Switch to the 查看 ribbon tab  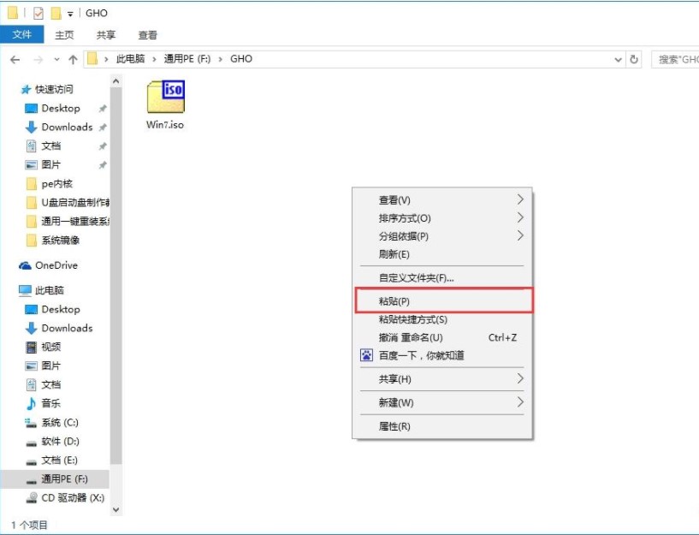(x=147, y=35)
